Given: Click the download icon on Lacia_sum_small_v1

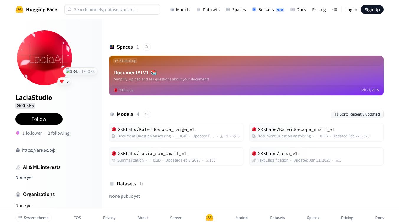Looking at the screenshot, I should click(207, 160).
